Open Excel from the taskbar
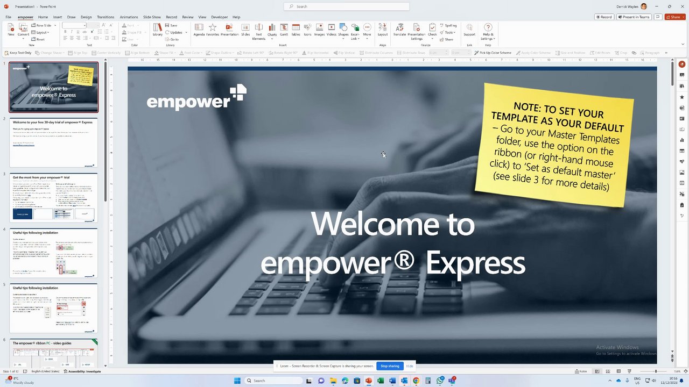Viewport: 689px width, 387px height. tap(380, 381)
